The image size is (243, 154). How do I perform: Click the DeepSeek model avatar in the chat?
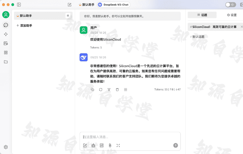point(84,57)
